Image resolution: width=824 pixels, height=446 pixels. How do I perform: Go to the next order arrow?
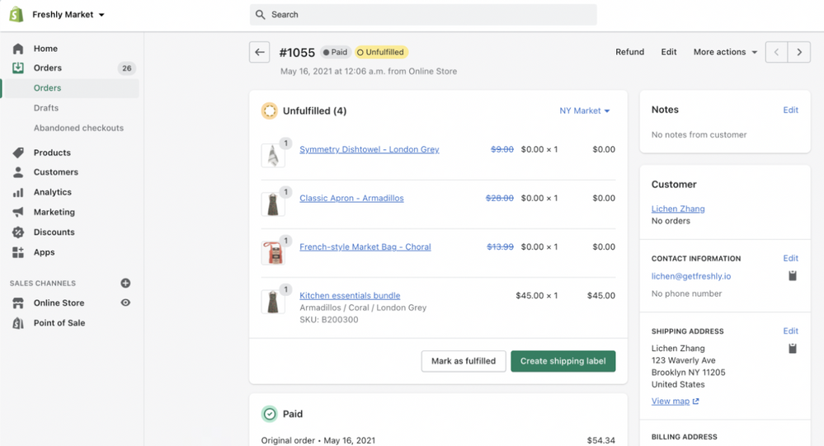tap(798, 53)
